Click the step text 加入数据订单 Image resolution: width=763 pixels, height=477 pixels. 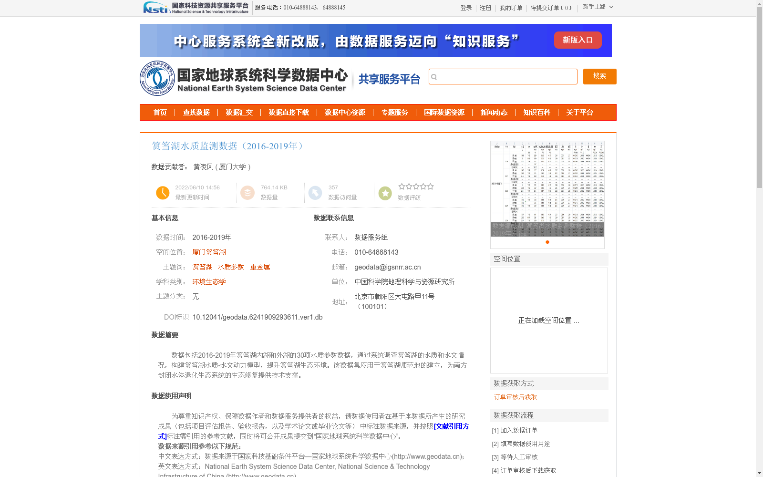tap(519, 431)
